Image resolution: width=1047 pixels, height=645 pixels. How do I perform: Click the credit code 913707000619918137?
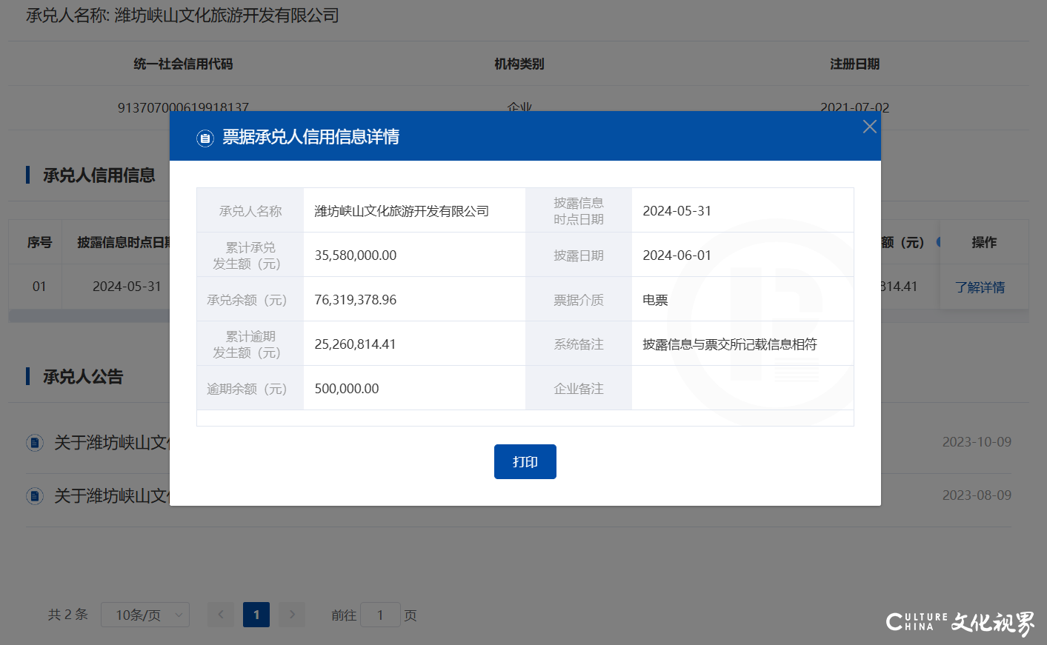pos(183,107)
